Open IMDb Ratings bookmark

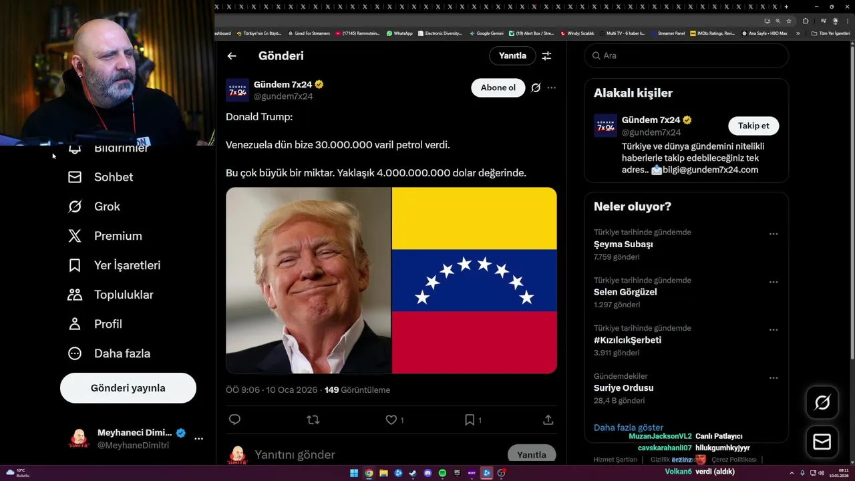[x=713, y=33]
